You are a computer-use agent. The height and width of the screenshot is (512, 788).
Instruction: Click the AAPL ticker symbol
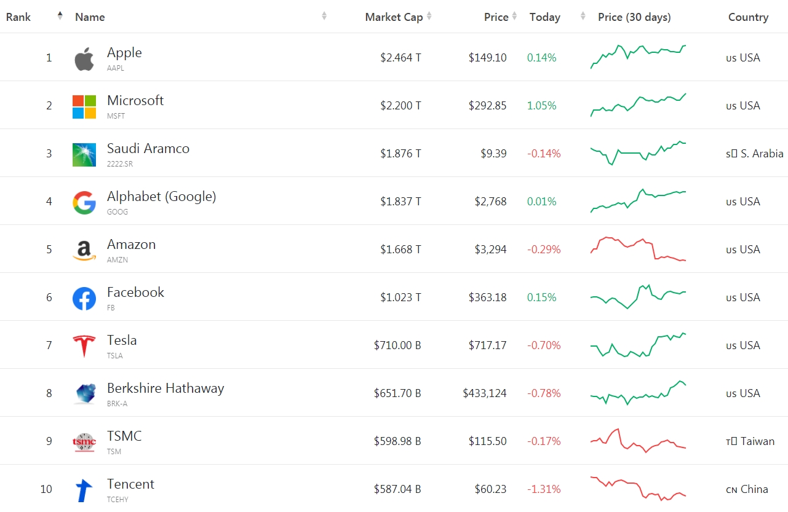(116, 68)
